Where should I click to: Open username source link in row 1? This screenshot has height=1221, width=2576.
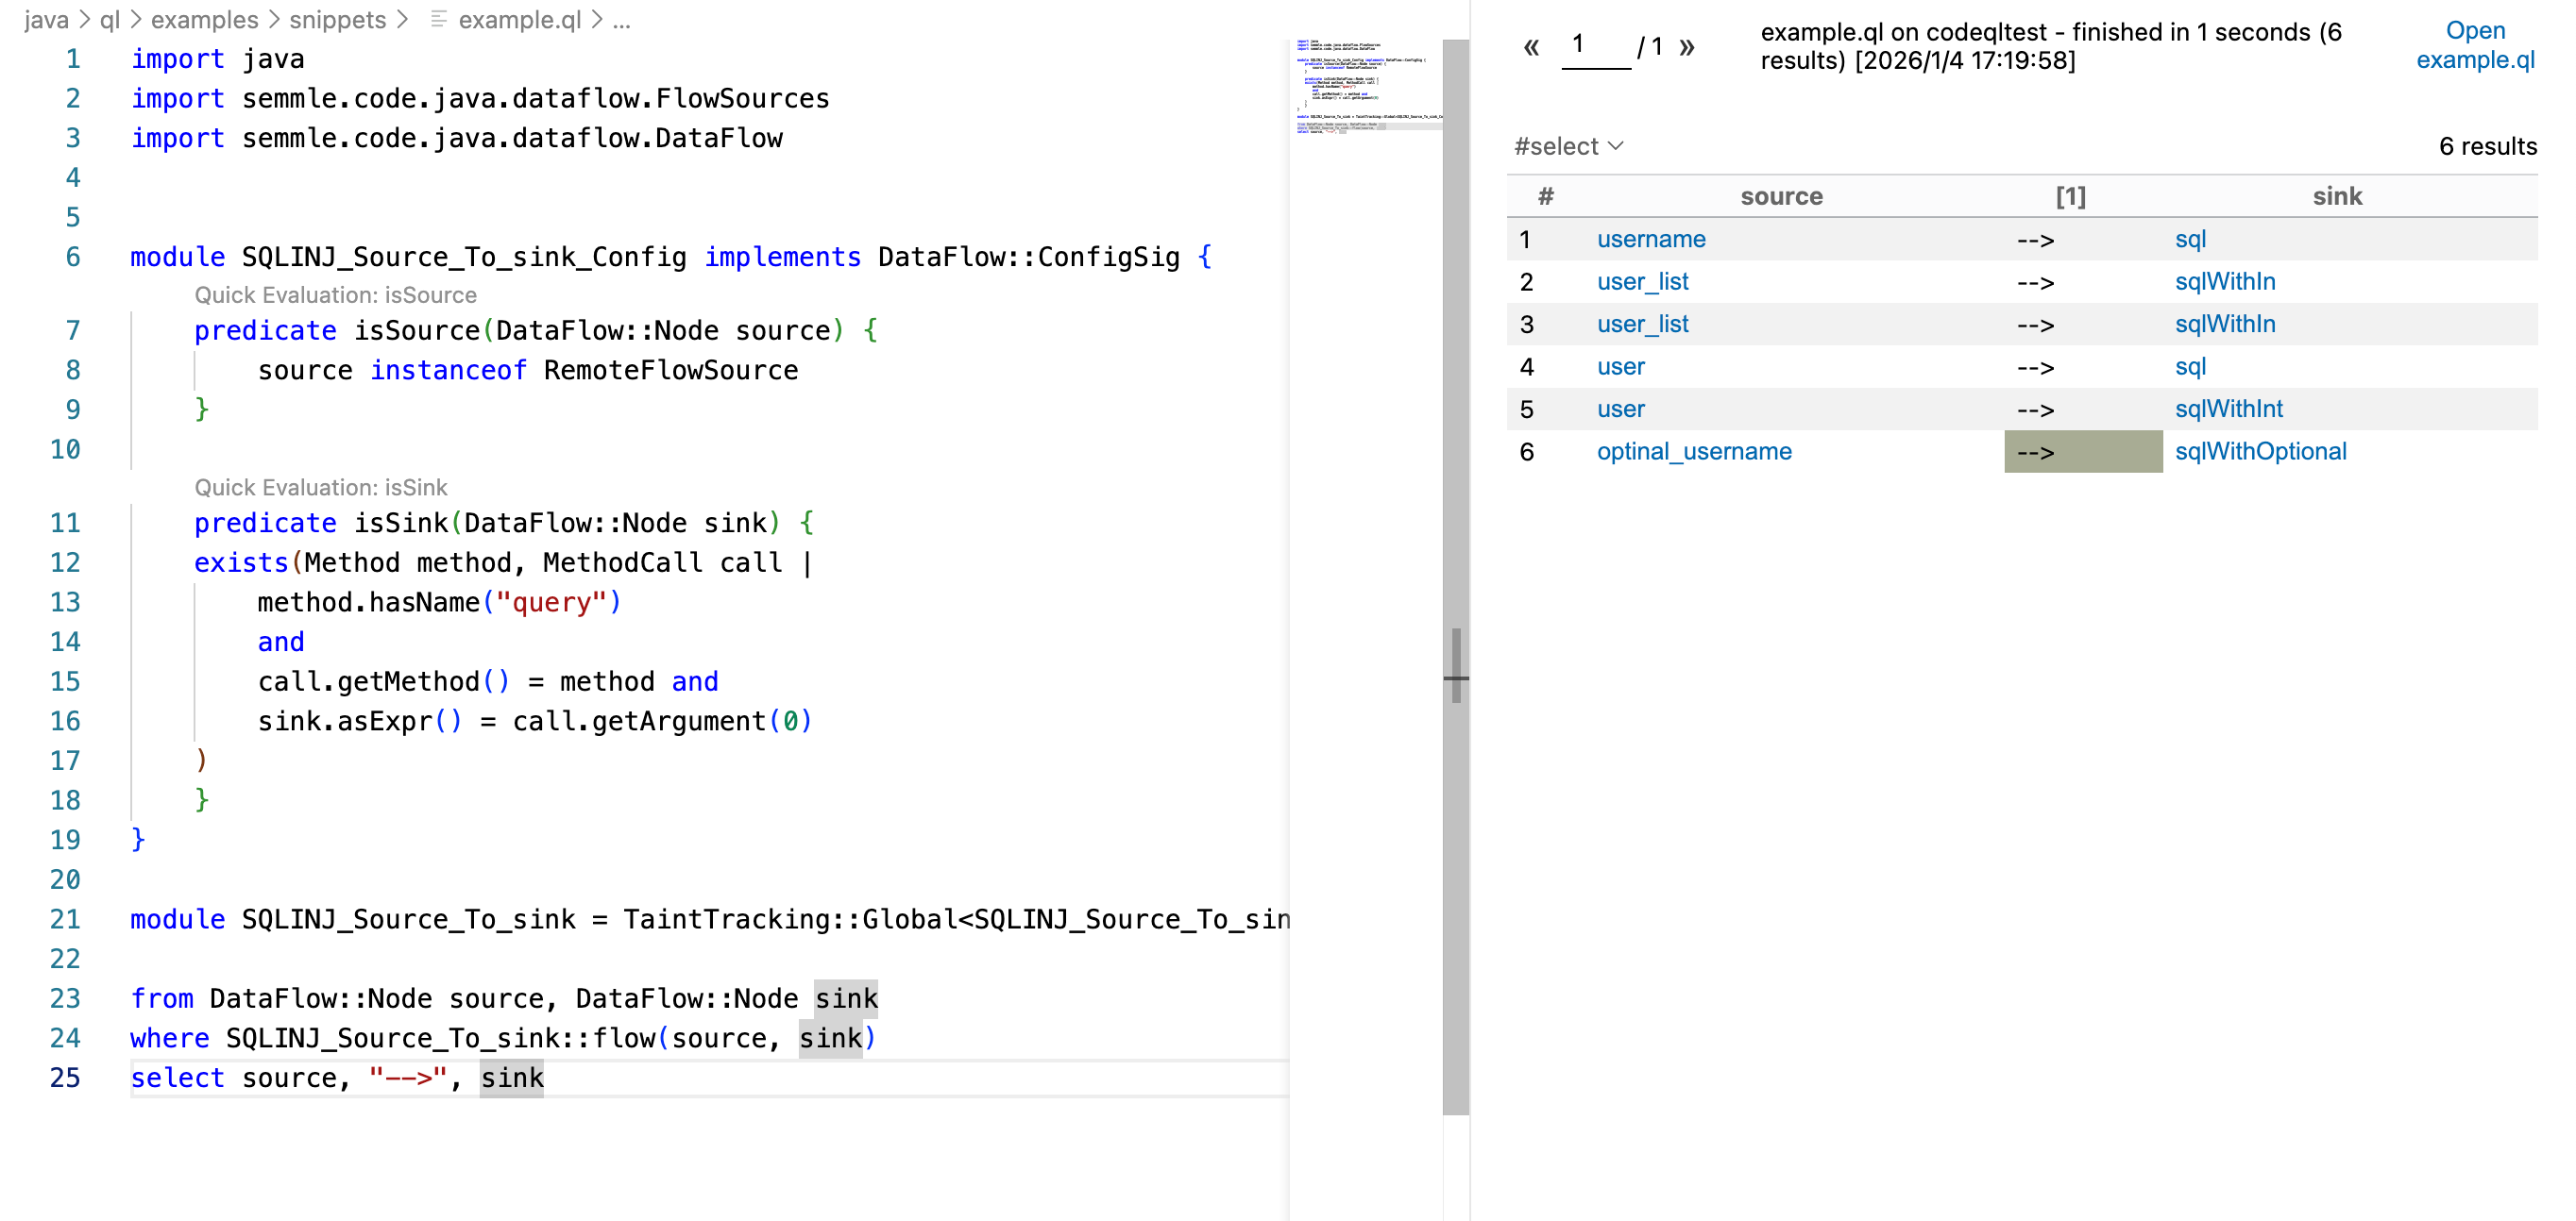pyautogui.click(x=1650, y=239)
